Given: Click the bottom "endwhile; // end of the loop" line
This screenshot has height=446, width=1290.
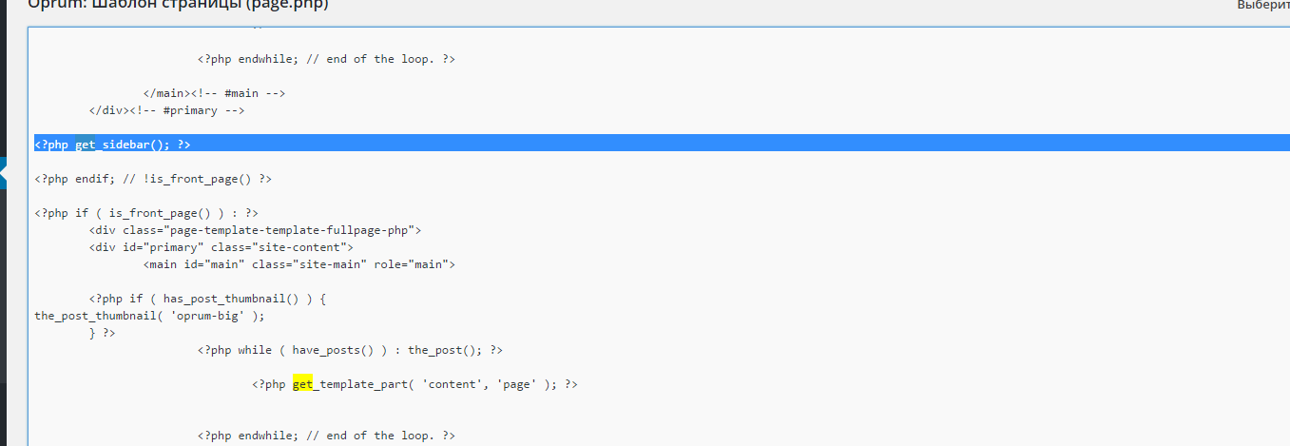Looking at the screenshot, I should pyautogui.click(x=326, y=436).
